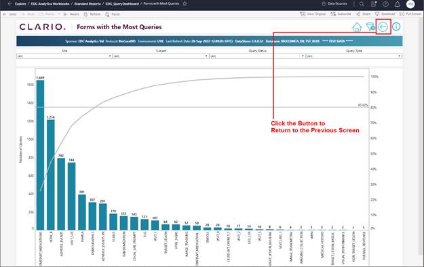Image resolution: width=424 pixels, height=267 pixels.
Task: Click the home icon in dashboard header
Action: [357, 27]
